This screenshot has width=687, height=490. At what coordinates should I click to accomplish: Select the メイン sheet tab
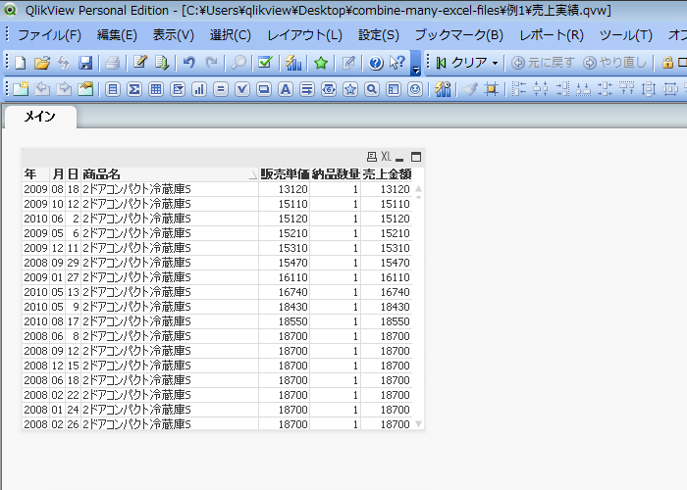point(39,118)
